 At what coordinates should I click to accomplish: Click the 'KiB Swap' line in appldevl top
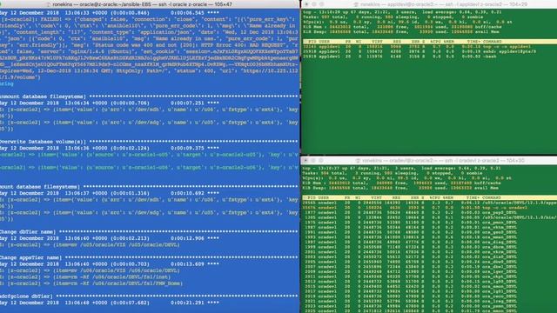click(401, 31)
